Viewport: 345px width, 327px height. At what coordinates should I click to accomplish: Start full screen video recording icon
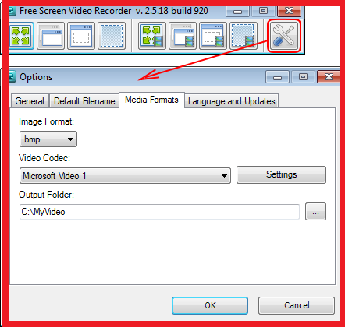(x=152, y=36)
